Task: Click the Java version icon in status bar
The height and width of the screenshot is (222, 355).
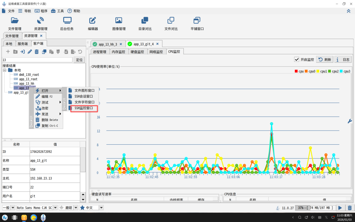Action: pyautogui.click(x=278, y=208)
